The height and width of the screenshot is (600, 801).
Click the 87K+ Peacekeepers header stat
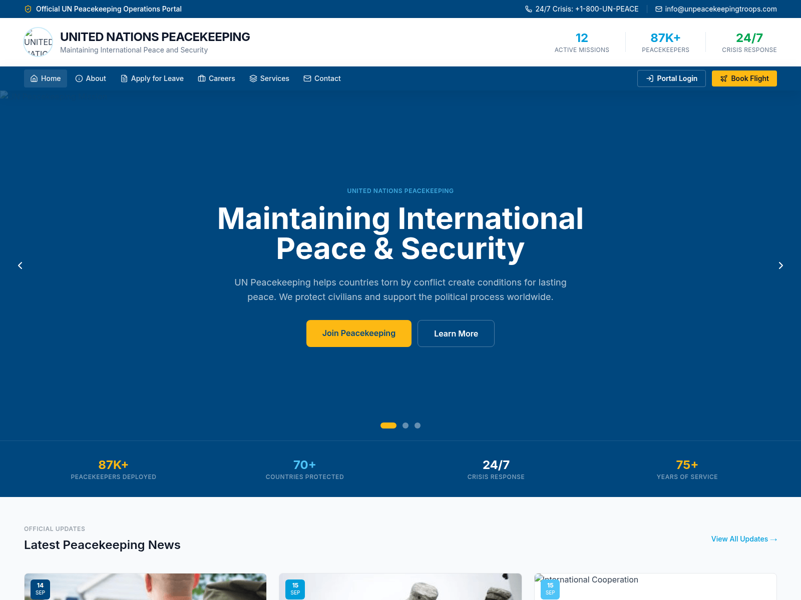pyautogui.click(x=665, y=42)
